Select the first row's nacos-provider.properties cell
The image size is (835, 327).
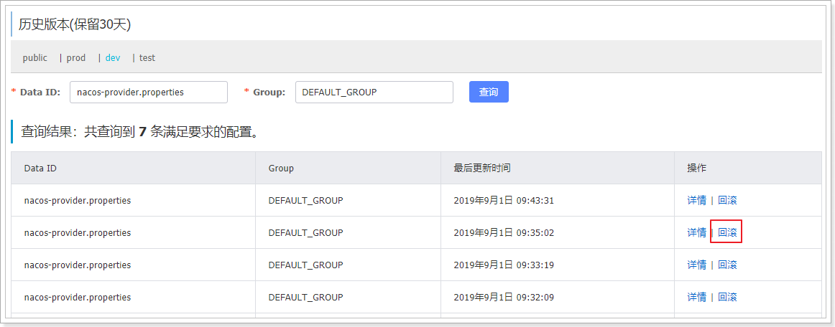[x=78, y=201]
